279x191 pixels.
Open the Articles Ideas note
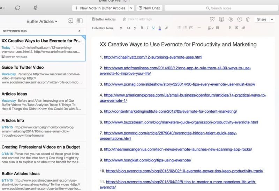(x=43, y=101)
